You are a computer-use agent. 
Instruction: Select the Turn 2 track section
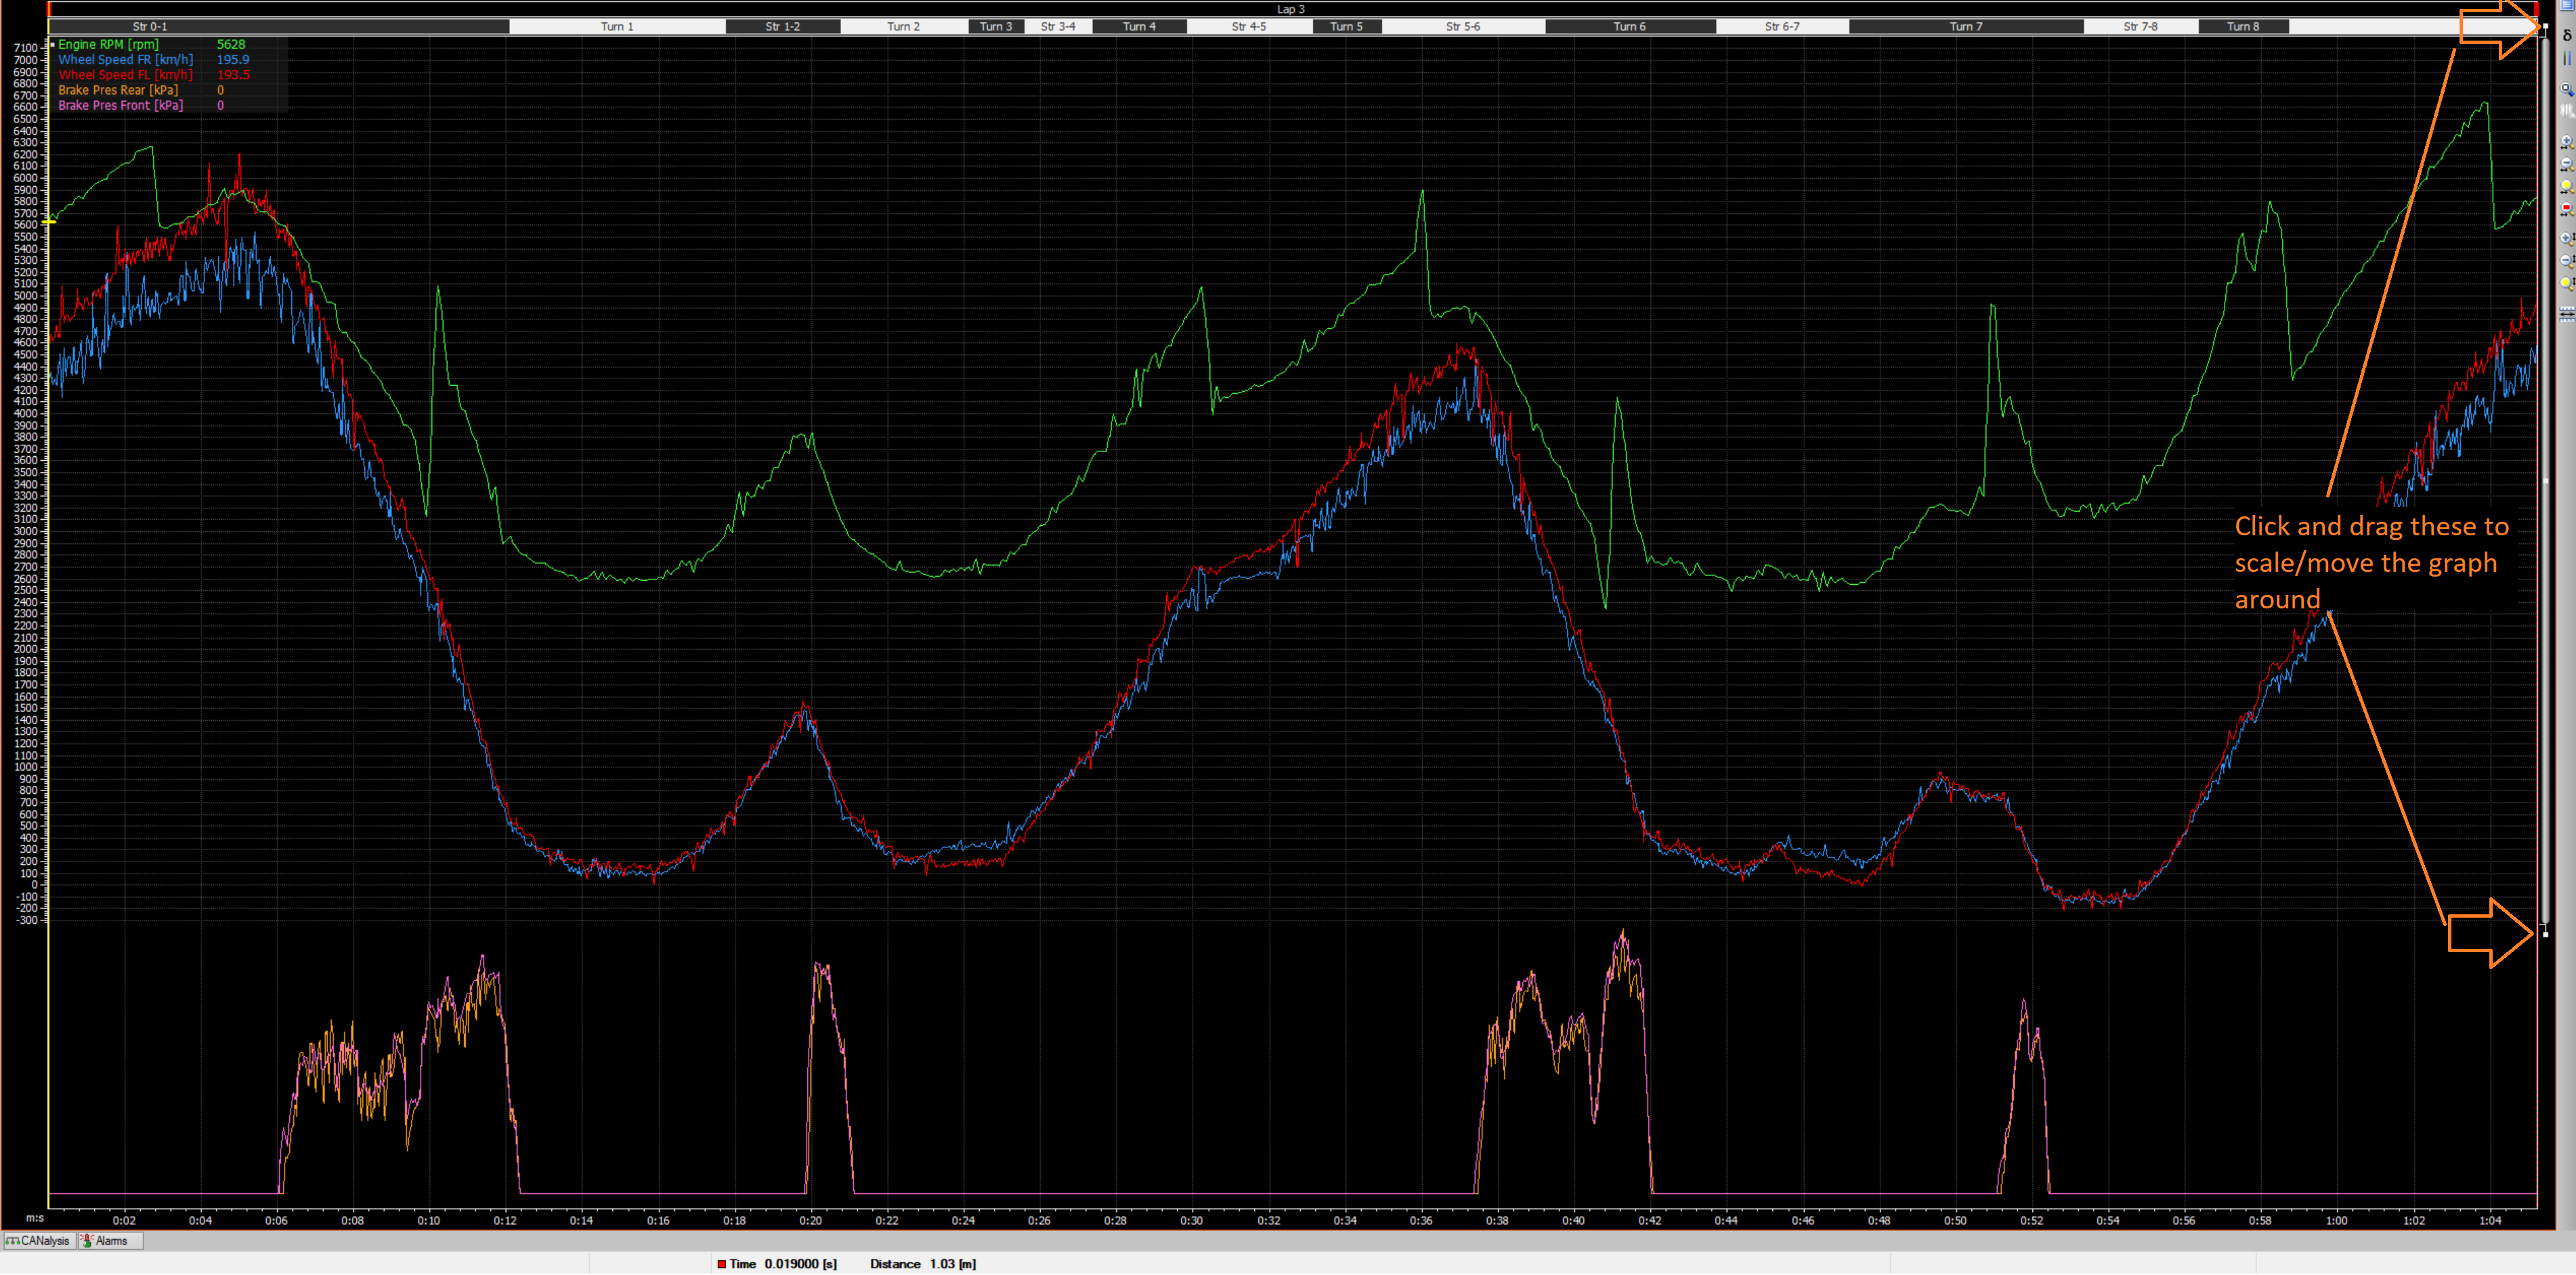pyautogui.click(x=904, y=27)
